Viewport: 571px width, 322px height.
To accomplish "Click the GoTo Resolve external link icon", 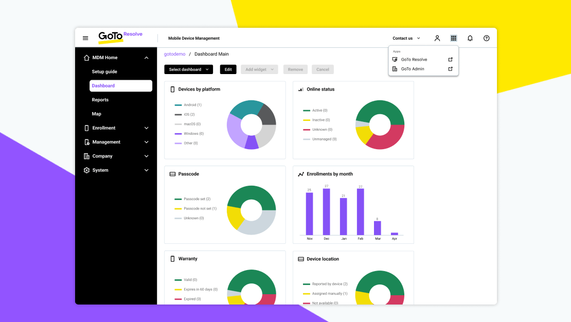I will point(450,59).
